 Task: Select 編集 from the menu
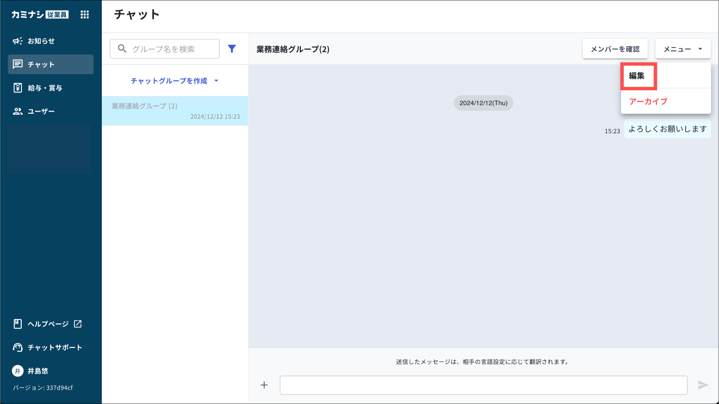[637, 76]
